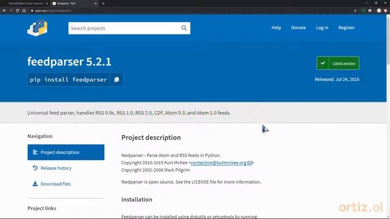Click the 'Navigation' sidebar heading
The height and width of the screenshot is (219, 390).
pos(40,136)
